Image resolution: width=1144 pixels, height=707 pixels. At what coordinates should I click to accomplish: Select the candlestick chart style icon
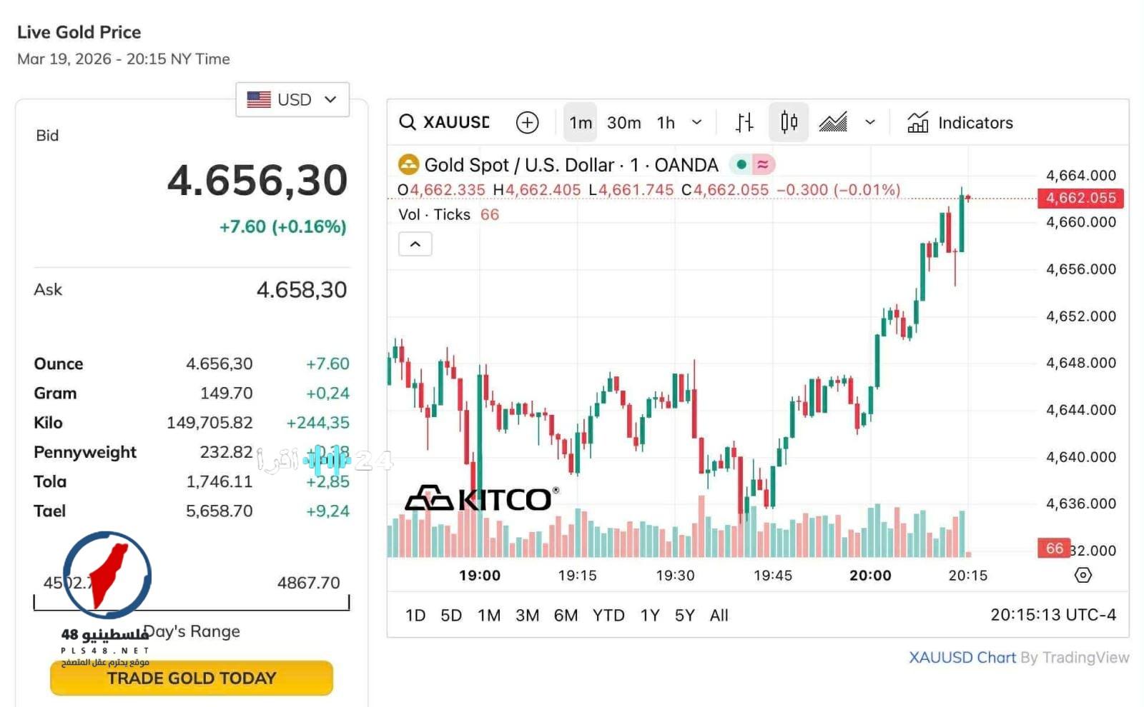coord(789,122)
